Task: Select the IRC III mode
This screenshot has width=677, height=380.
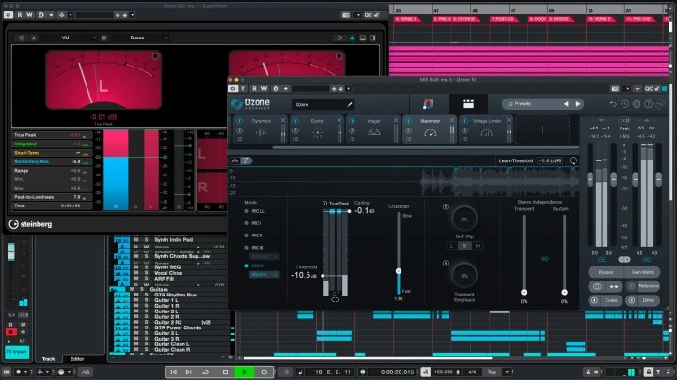Action: coord(254,248)
